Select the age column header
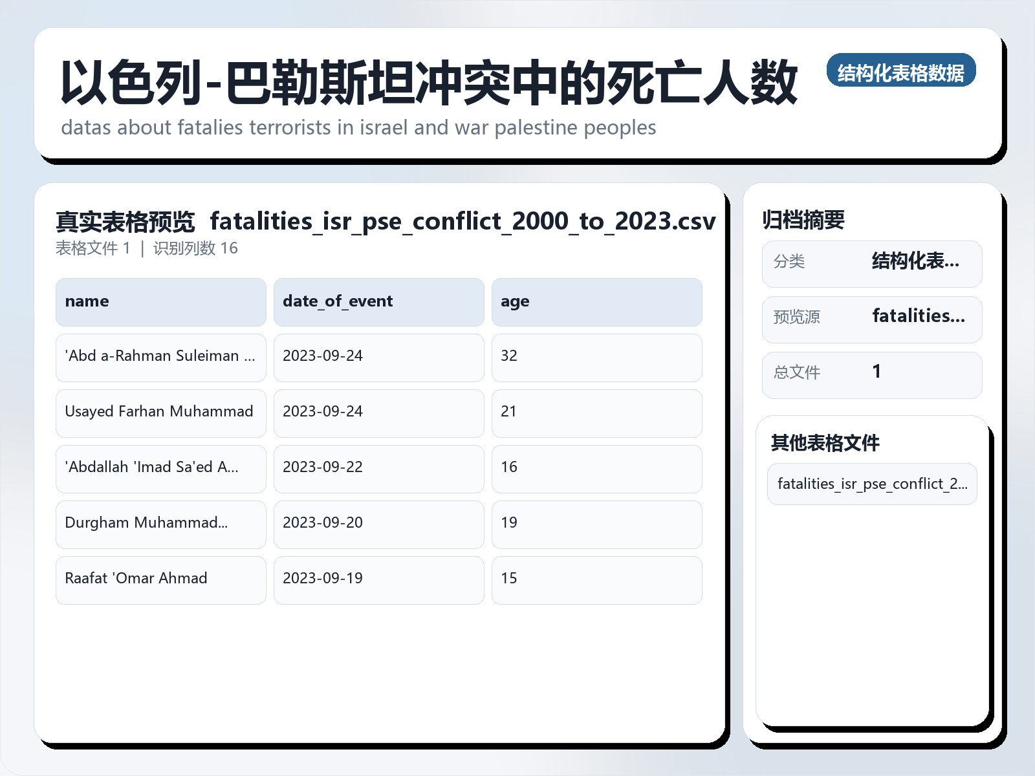The image size is (1035, 776). (x=596, y=301)
